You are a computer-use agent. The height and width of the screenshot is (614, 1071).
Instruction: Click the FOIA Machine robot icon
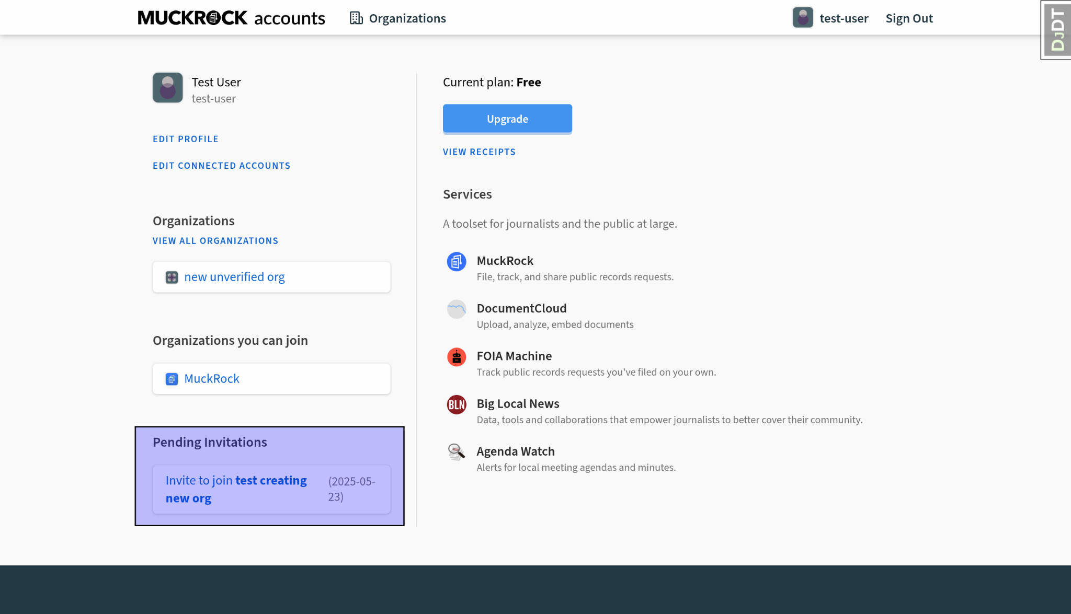457,357
